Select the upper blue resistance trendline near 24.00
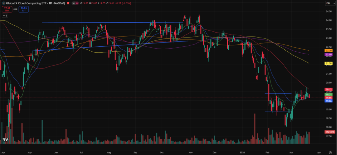Image resolution: width=337 pixels, height=155 pixels. (112, 22)
